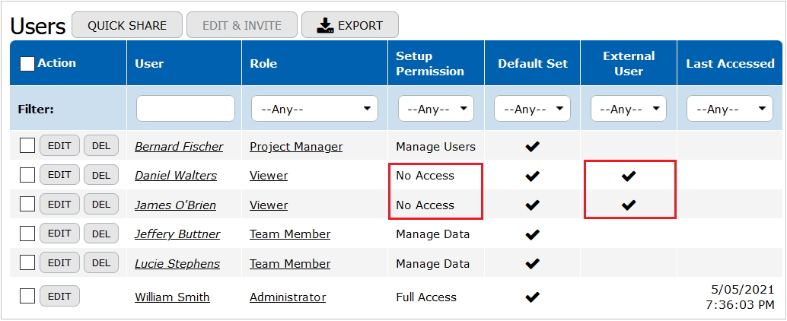Tick the checkbox for Bernard Fischer
This screenshot has width=787, height=321.
(x=27, y=147)
